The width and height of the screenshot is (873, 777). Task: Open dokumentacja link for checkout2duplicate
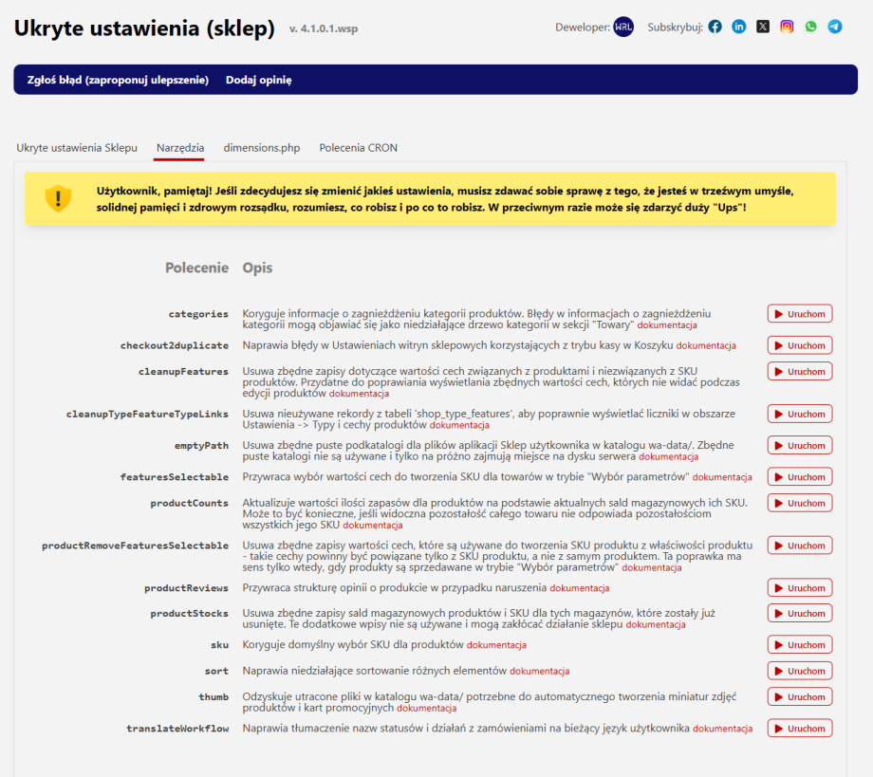click(706, 346)
